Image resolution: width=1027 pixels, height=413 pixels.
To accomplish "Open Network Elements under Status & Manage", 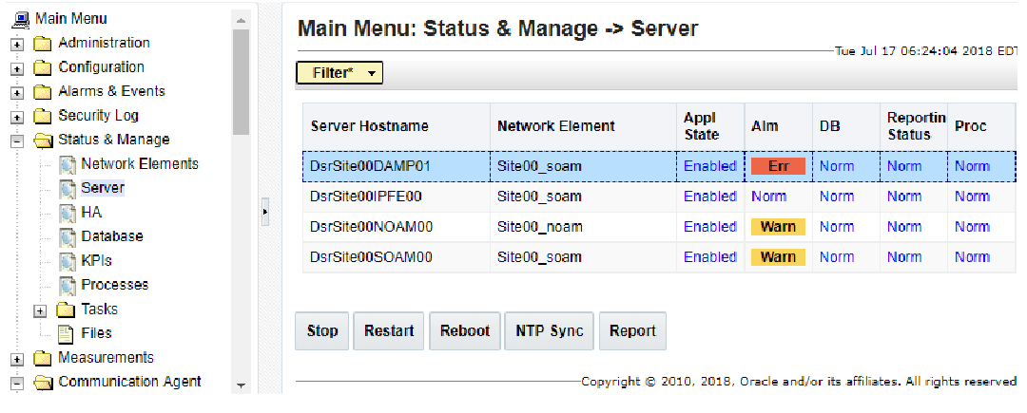I will [140, 164].
